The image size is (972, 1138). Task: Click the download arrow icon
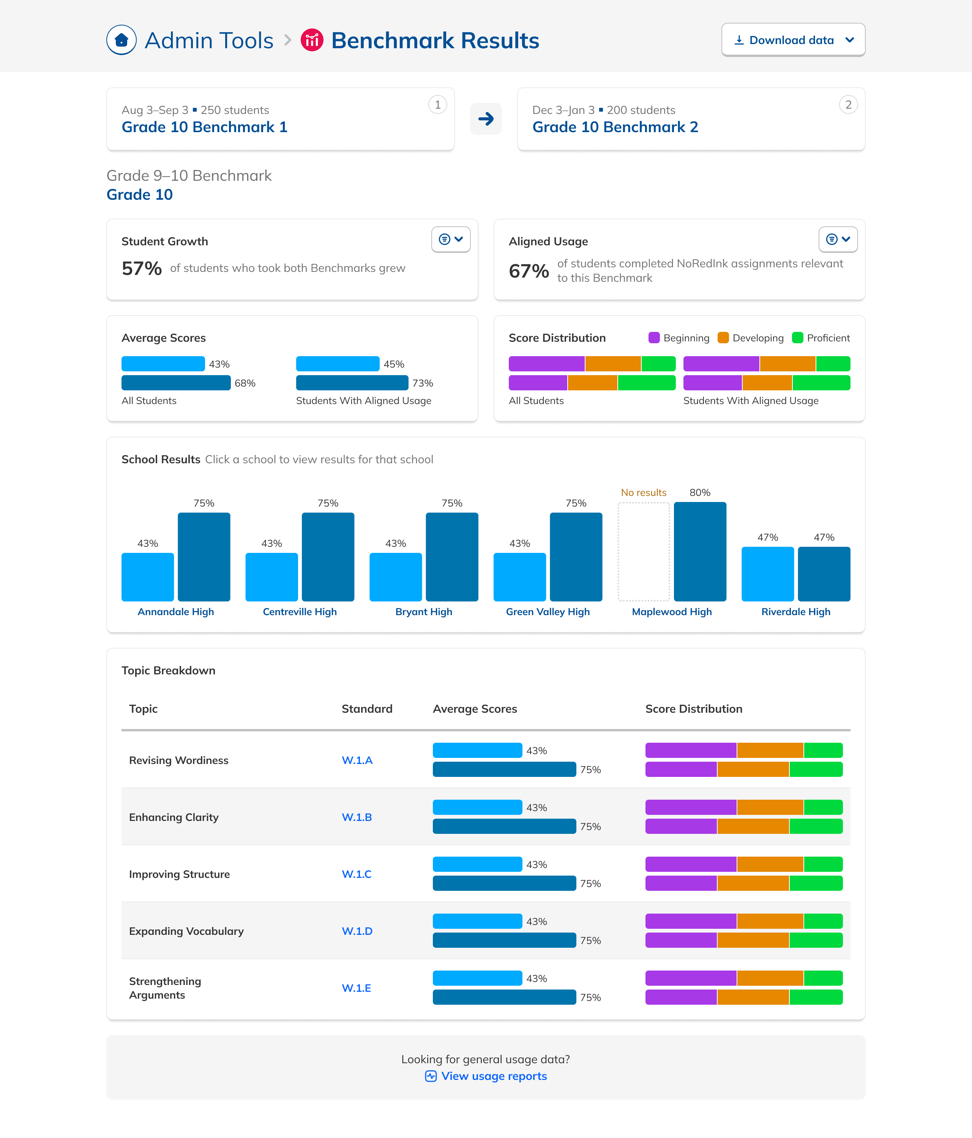(739, 40)
